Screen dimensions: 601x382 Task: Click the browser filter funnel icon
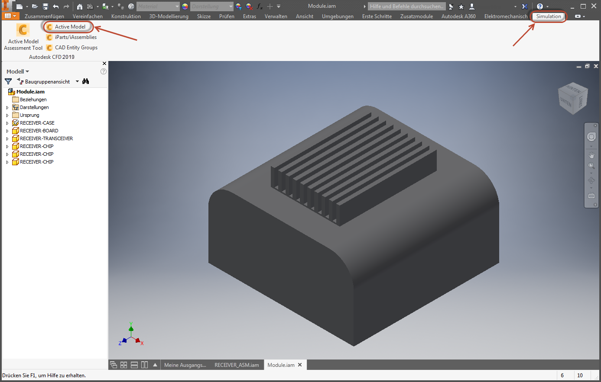point(8,81)
